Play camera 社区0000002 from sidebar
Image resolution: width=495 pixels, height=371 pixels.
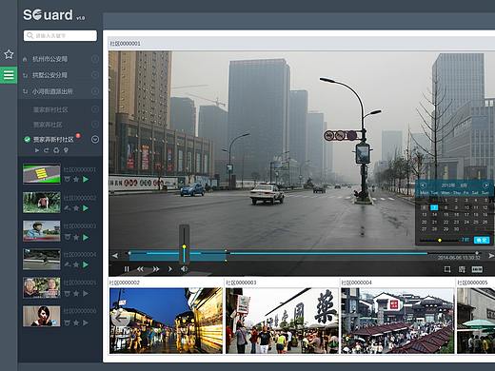pyautogui.click(x=86, y=208)
